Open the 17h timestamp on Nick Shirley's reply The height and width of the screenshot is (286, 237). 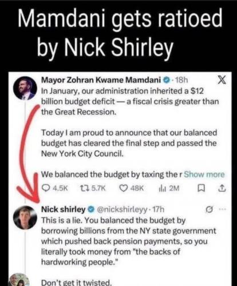(x=159, y=209)
